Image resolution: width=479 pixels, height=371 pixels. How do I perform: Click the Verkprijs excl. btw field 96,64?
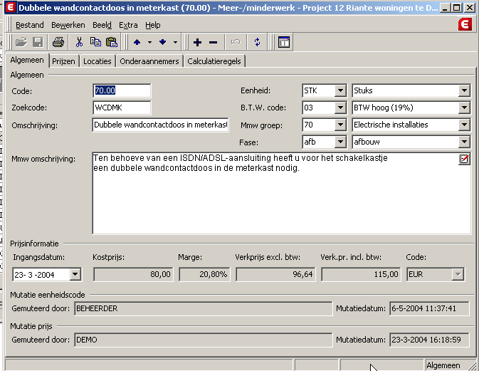coord(275,274)
